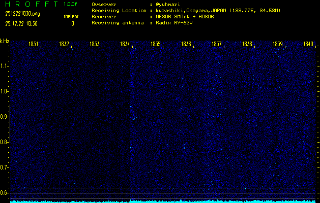Image resolution: width=320 pixels, height=203 pixels.
Task: Click the filename 2512221830.png
Action: point(22,14)
